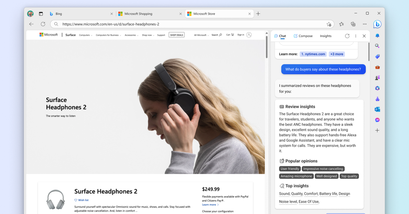Open the sidebar notifications bell

[377, 36]
